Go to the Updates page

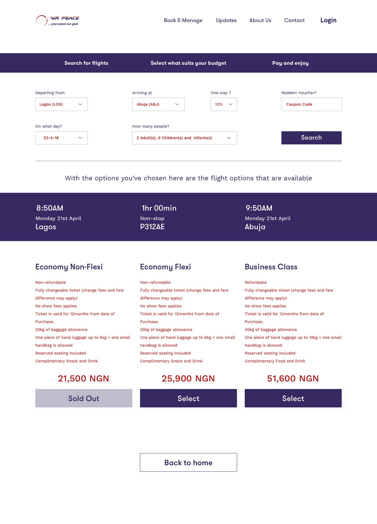click(226, 20)
